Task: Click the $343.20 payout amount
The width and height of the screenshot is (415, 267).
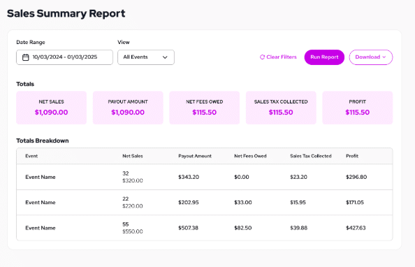Action: coord(189,177)
